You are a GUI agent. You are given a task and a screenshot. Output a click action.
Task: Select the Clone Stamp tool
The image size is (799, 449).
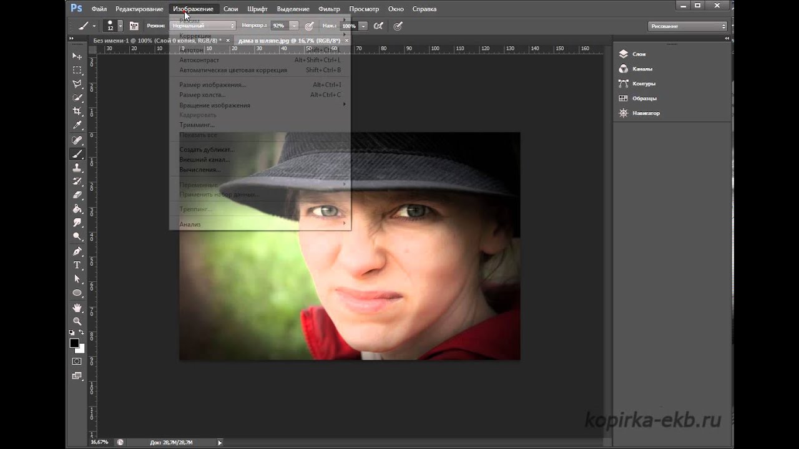pos(77,168)
